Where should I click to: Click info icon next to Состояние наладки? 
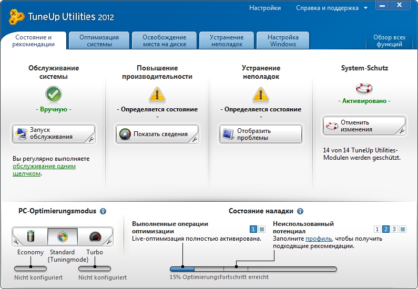[300, 211]
